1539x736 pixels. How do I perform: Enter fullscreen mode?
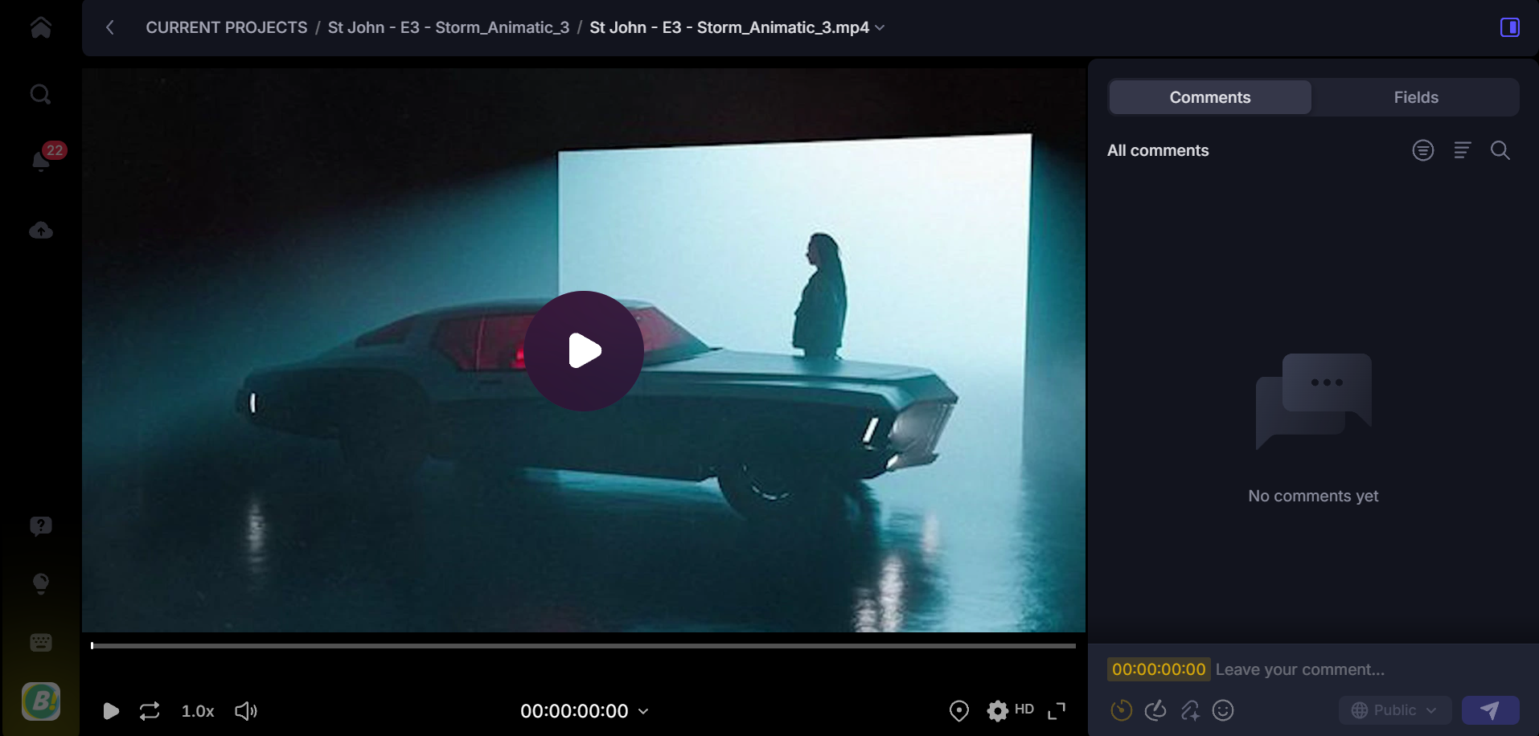1057,711
